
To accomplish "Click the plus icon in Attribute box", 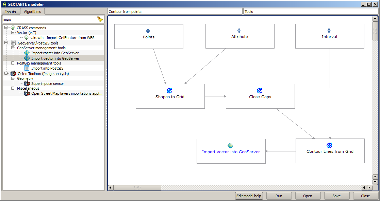I will (239, 31).
